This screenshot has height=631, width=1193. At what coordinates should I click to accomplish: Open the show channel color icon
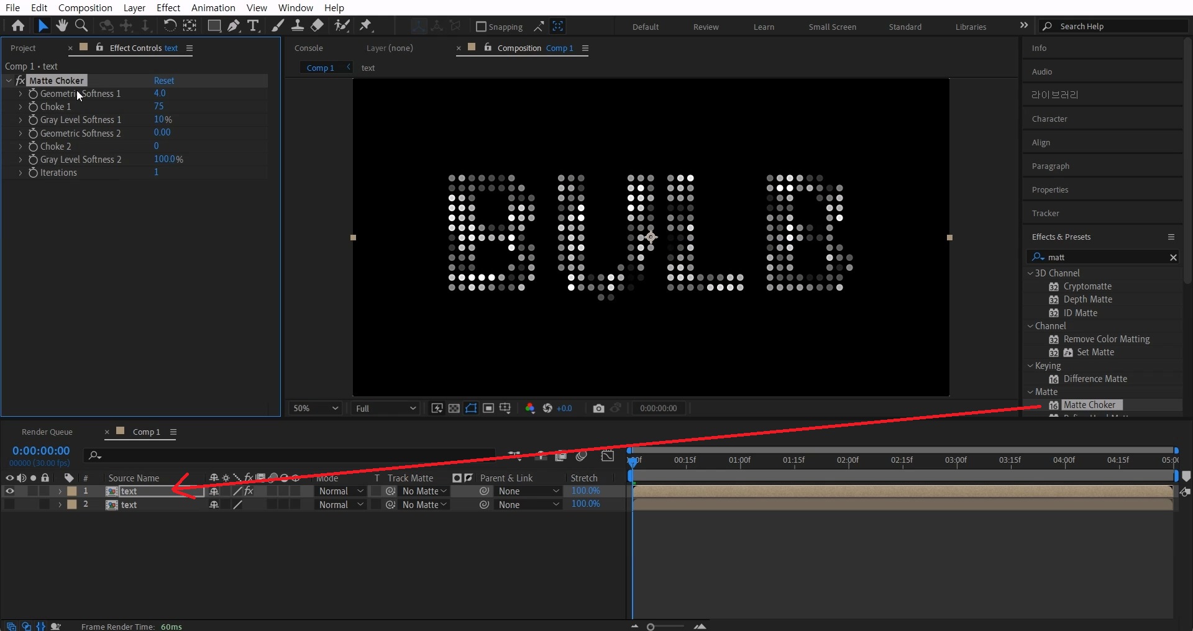pos(530,408)
